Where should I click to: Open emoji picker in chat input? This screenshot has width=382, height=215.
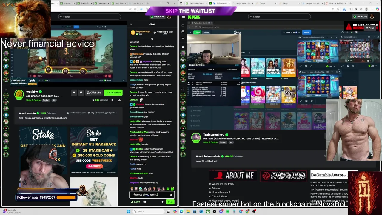coord(171,195)
